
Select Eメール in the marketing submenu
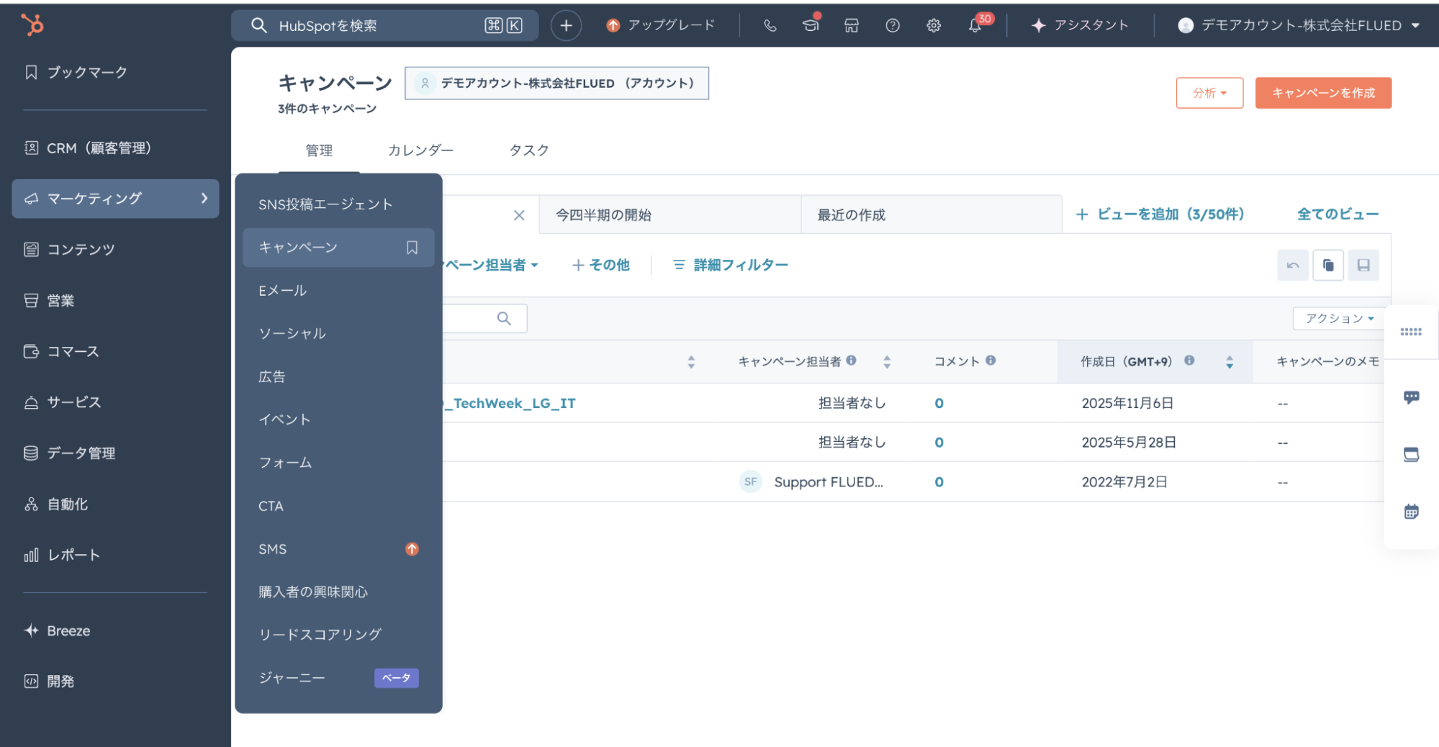tap(283, 291)
